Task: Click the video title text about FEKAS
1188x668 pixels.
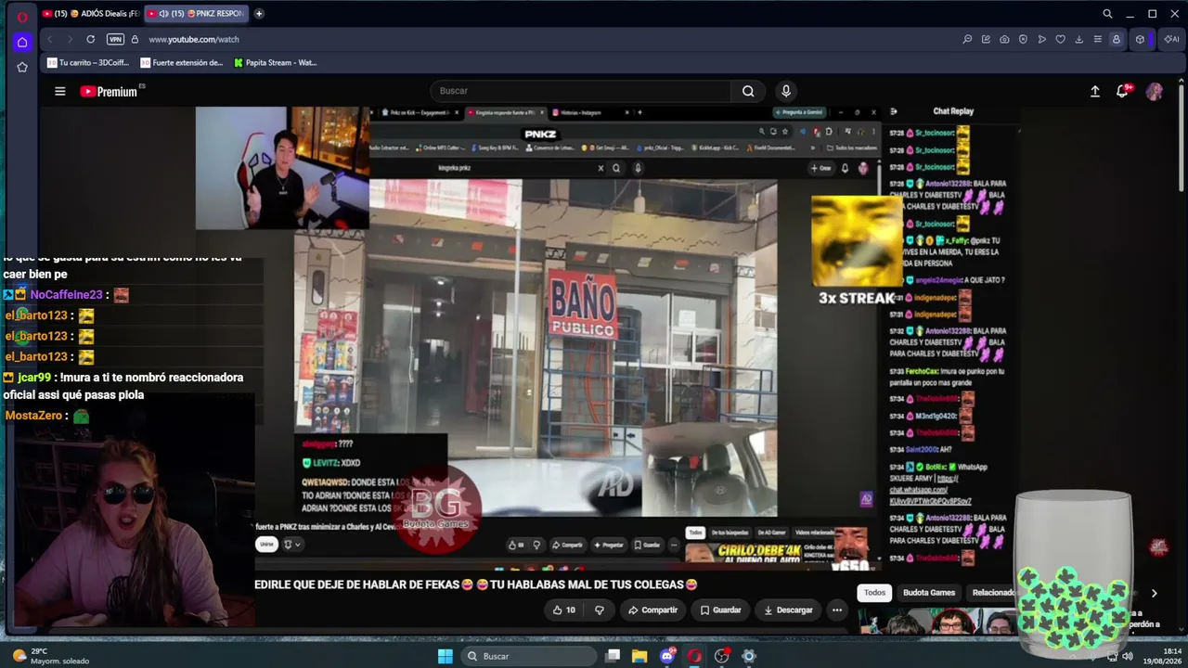Action: click(476, 584)
